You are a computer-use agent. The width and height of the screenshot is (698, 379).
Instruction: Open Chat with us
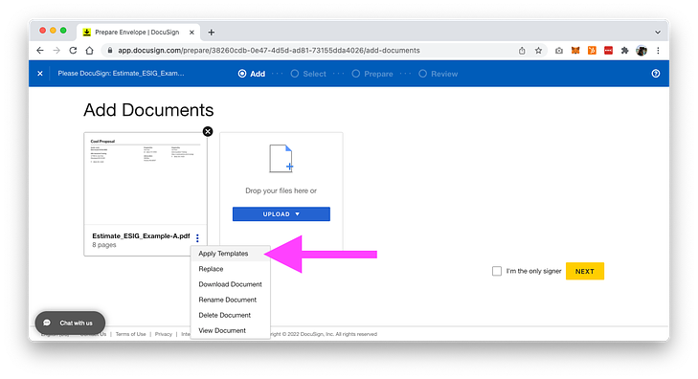70,323
